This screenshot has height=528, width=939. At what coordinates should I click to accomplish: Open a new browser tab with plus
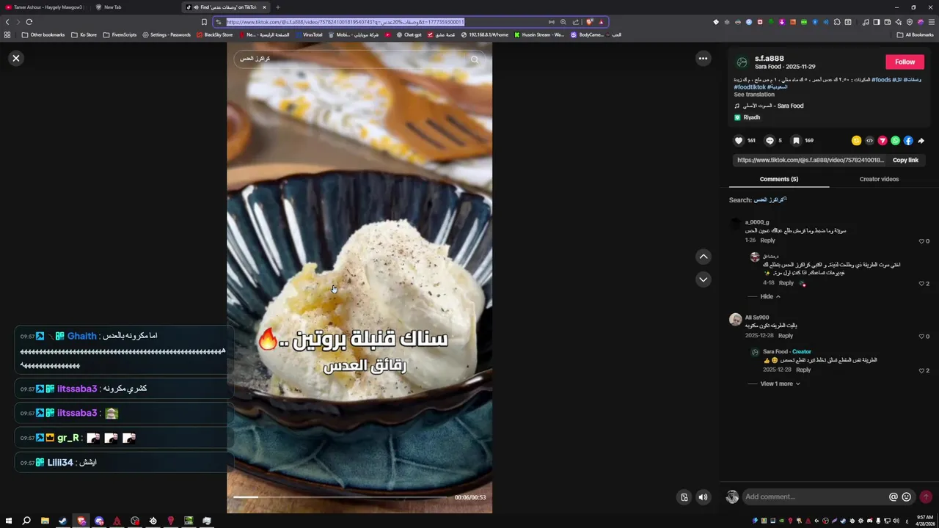tap(278, 7)
